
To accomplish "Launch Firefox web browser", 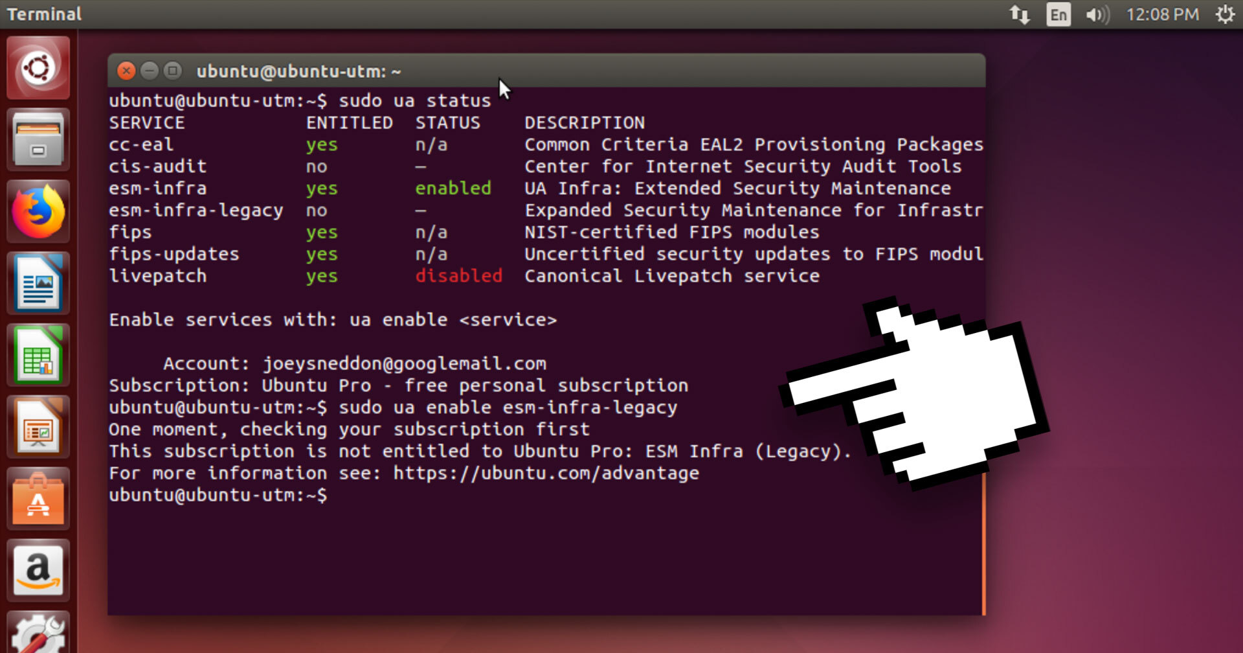I will click(38, 212).
